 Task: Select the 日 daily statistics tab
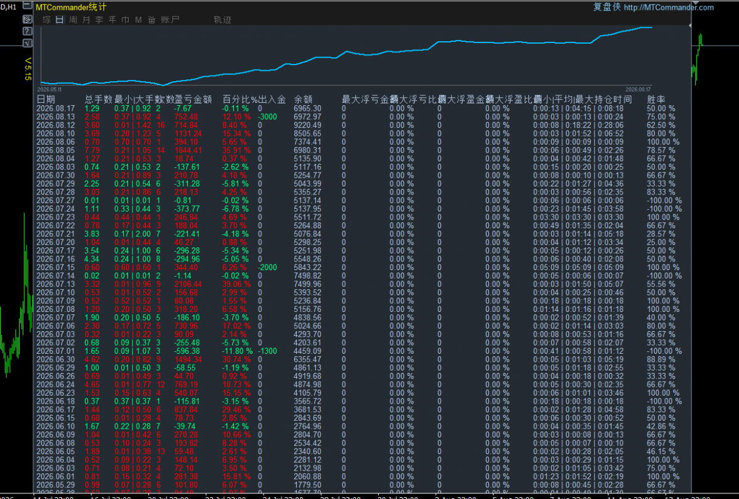point(60,20)
